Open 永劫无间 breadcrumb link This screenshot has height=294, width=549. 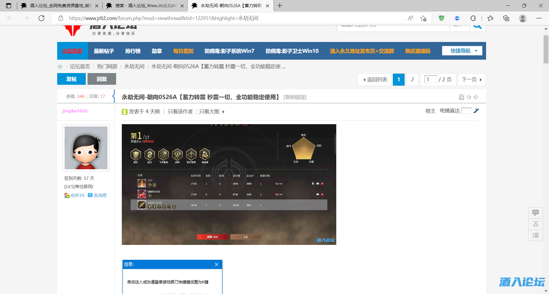(x=134, y=67)
